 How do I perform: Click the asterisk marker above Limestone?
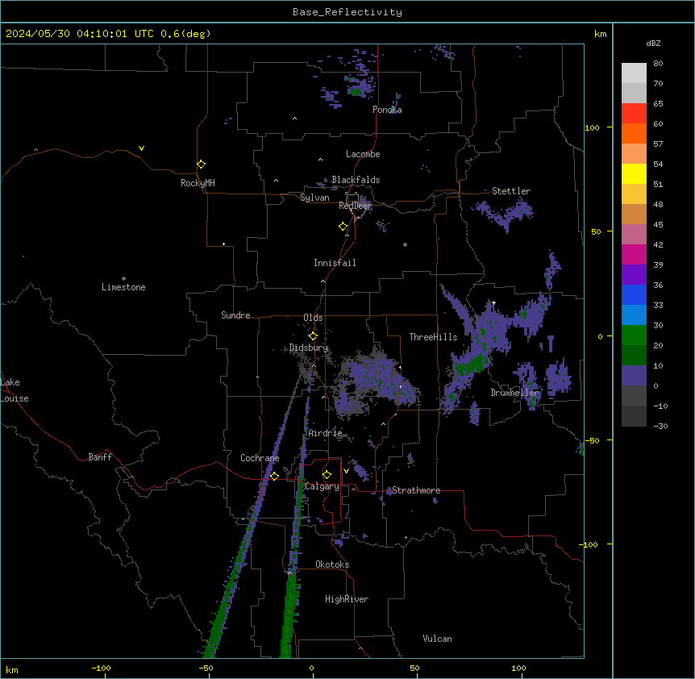[123, 278]
